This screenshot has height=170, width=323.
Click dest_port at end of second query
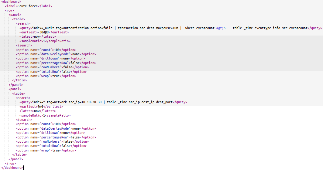164,102
